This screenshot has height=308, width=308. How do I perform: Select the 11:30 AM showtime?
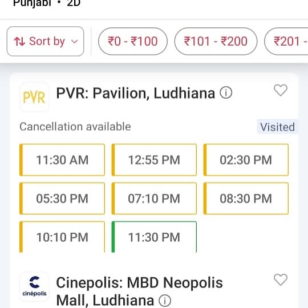point(62,160)
